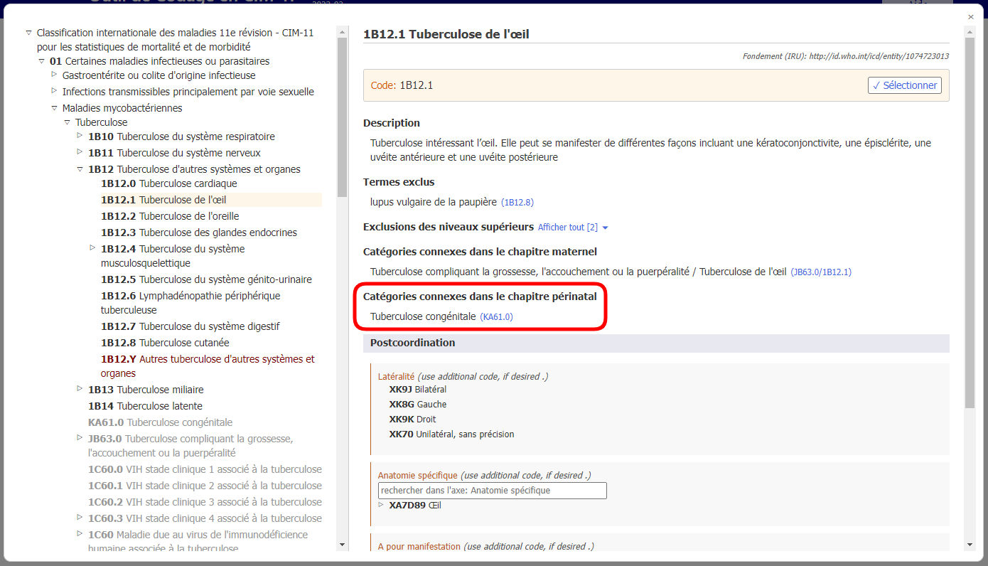Select 1B12.0 Tuberculose cardiaque

[169, 183]
